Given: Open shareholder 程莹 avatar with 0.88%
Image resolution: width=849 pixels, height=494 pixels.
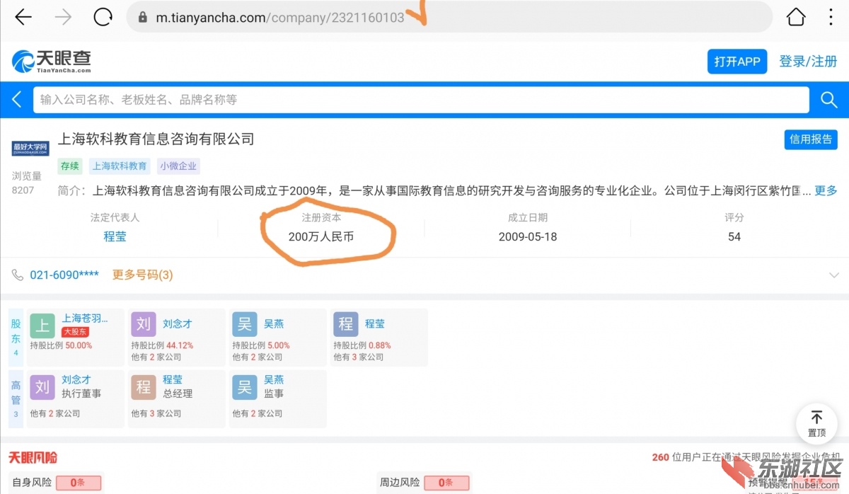Looking at the screenshot, I should pyautogui.click(x=346, y=324).
